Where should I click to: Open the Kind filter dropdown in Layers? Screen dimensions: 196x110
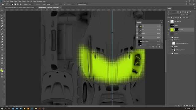point(172,12)
